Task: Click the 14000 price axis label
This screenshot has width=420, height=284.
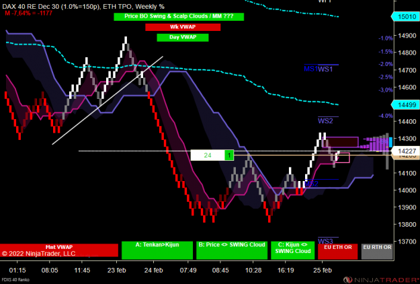Action: tap(407, 190)
